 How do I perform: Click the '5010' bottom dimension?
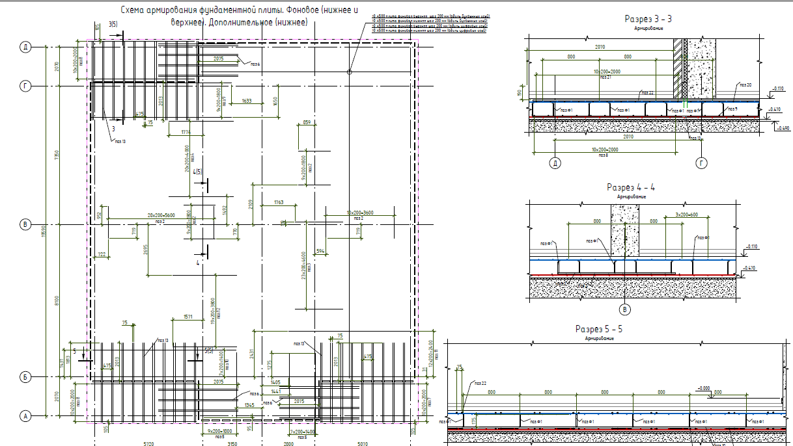coord(363,443)
